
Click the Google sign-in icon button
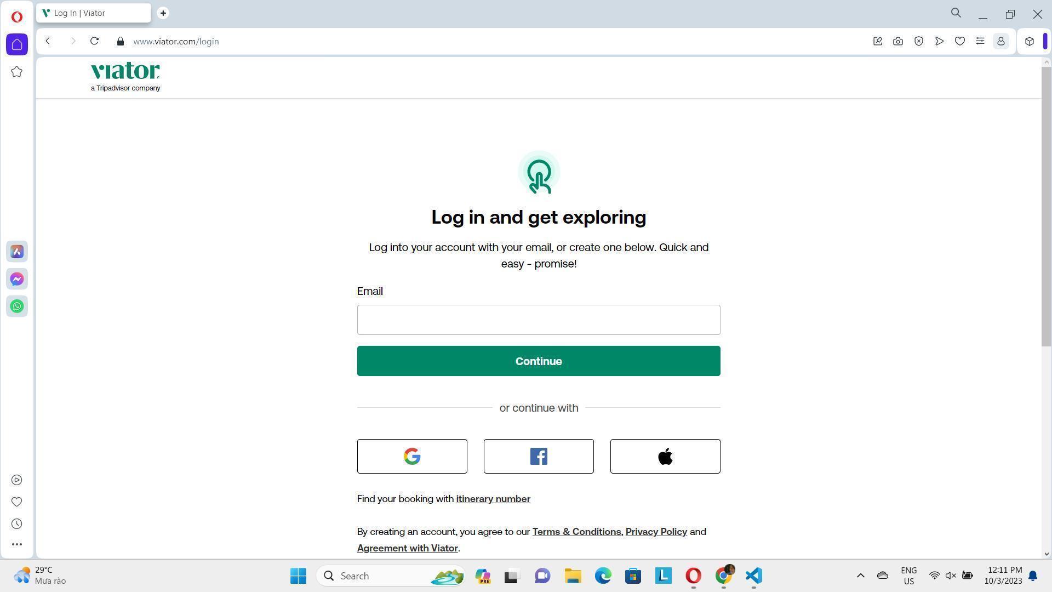click(x=412, y=456)
